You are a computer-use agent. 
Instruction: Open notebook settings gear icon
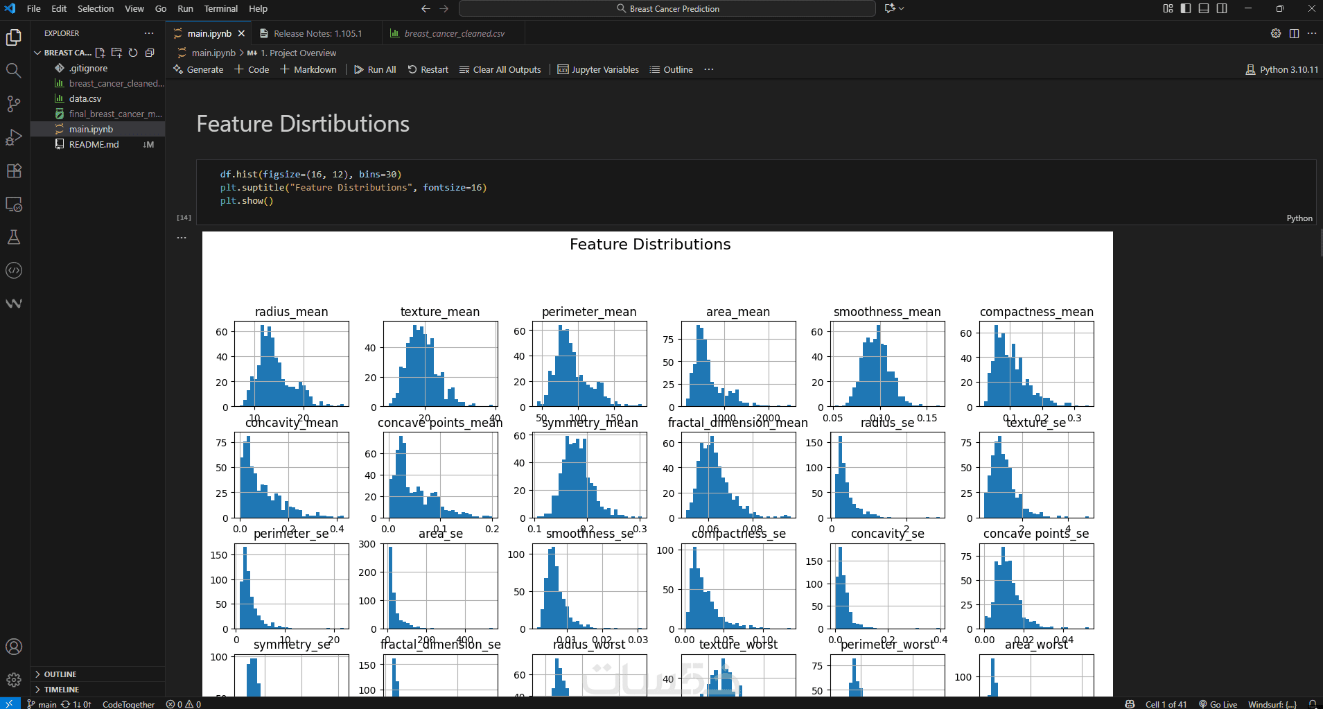pyautogui.click(x=1276, y=33)
